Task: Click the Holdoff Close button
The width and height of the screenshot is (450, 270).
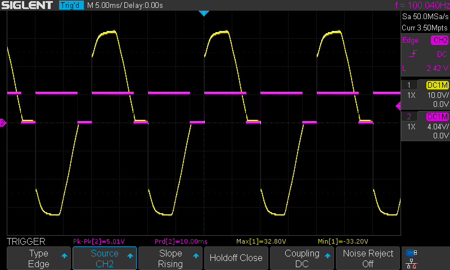Action: pos(236,258)
